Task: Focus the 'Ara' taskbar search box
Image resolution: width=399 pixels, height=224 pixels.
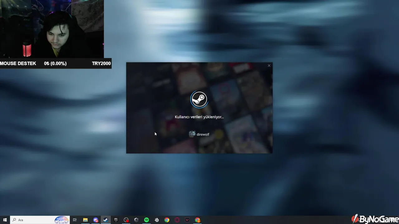Action: (x=40, y=220)
